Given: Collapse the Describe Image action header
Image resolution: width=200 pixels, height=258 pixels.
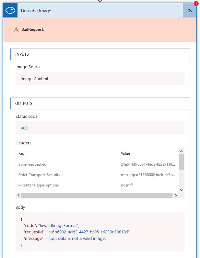Looking at the screenshot, I should click(x=97, y=11).
